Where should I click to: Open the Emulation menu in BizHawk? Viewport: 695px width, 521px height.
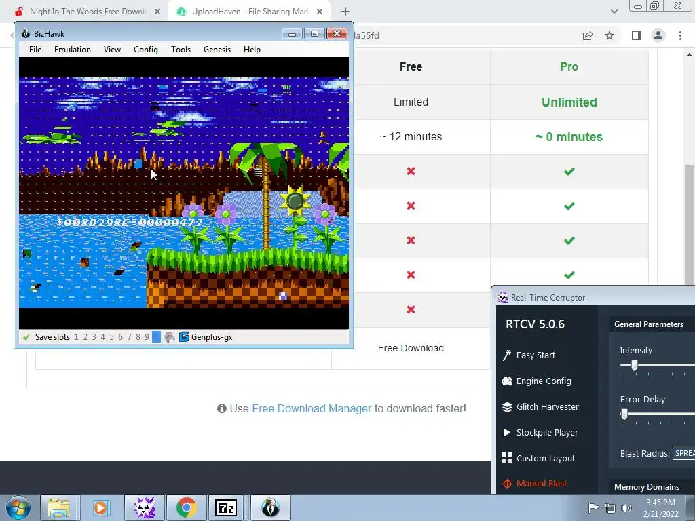coord(72,49)
